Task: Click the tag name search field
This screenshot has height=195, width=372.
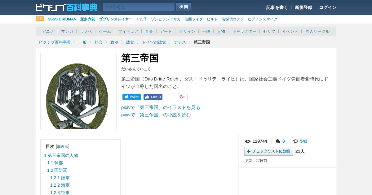Action: coord(139,7)
